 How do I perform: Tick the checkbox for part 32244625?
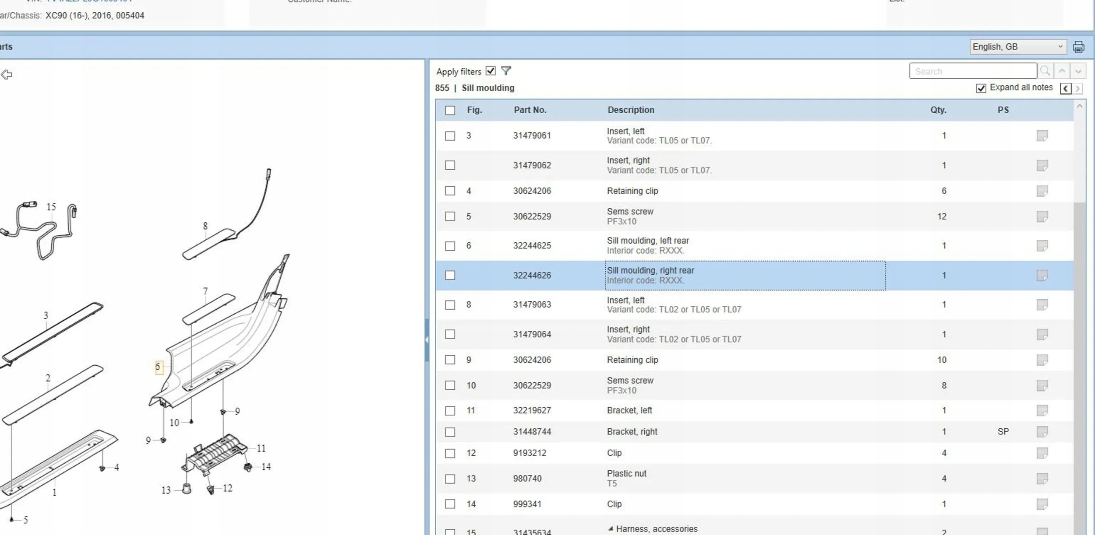[x=450, y=246]
